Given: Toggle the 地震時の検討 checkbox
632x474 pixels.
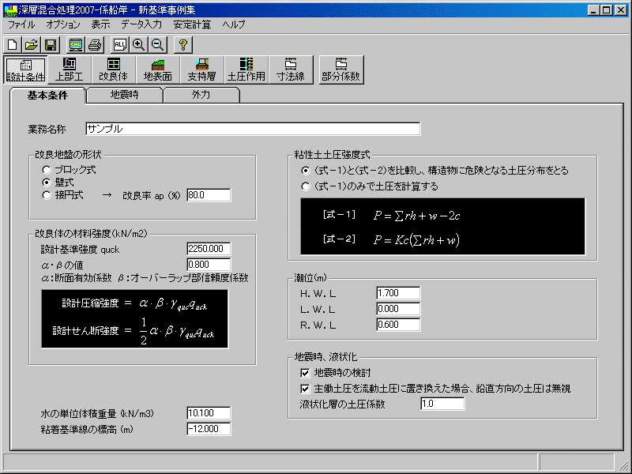Looking at the screenshot, I should pyautogui.click(x=306, y=372).
